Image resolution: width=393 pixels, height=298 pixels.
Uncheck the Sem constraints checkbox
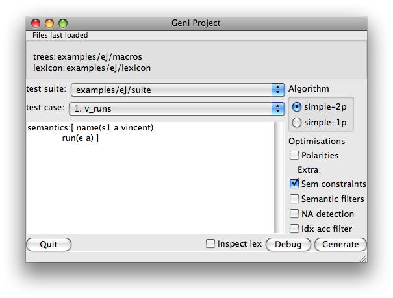pyautogui.click(x=294, y=184)
